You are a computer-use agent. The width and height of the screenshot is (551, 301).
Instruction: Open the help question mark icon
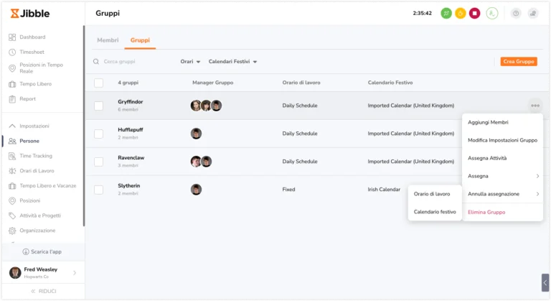click(516, 14)
